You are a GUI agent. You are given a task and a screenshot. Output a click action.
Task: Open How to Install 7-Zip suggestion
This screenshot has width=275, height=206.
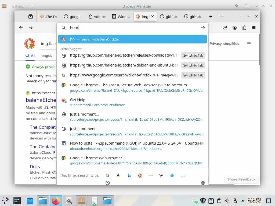pyautogui.click(x=132, y=146)
